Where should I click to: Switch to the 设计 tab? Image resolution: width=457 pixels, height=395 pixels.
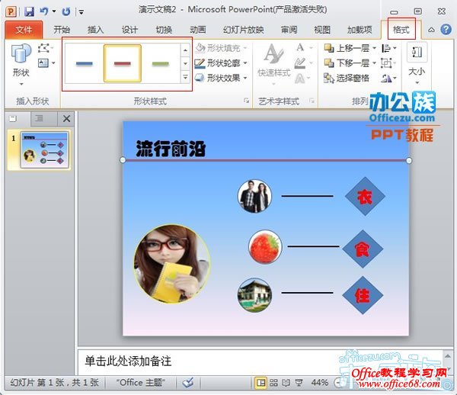129,30
